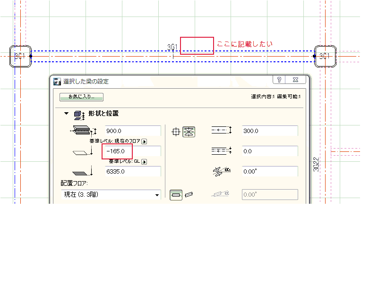Click the -165.0 offset input field

point(131,151)
